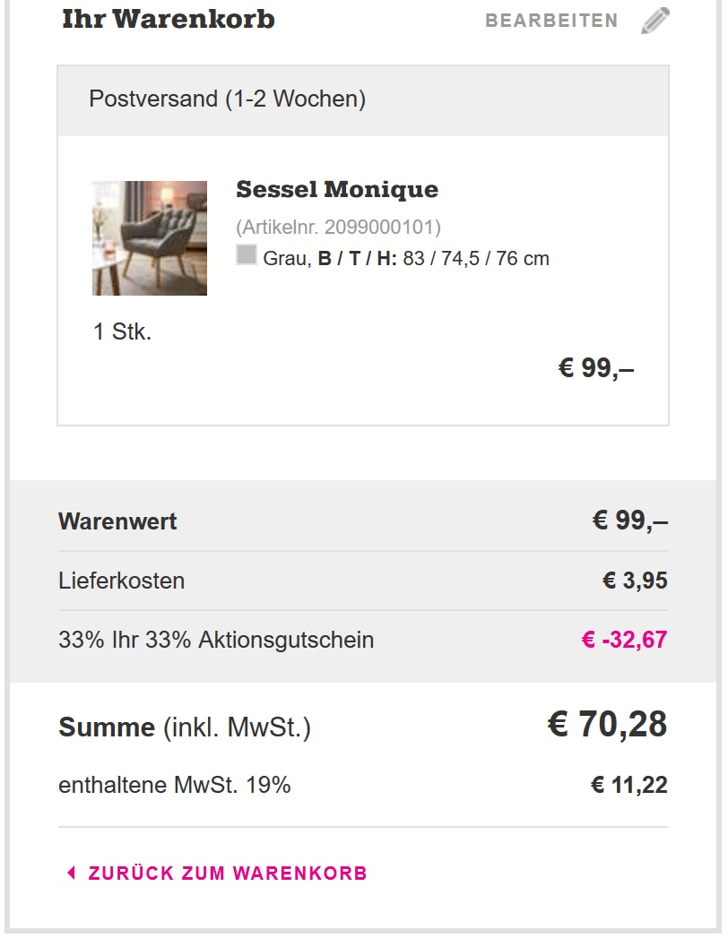
Task: Click the Lieferkosten label
Action: point(121,581)
